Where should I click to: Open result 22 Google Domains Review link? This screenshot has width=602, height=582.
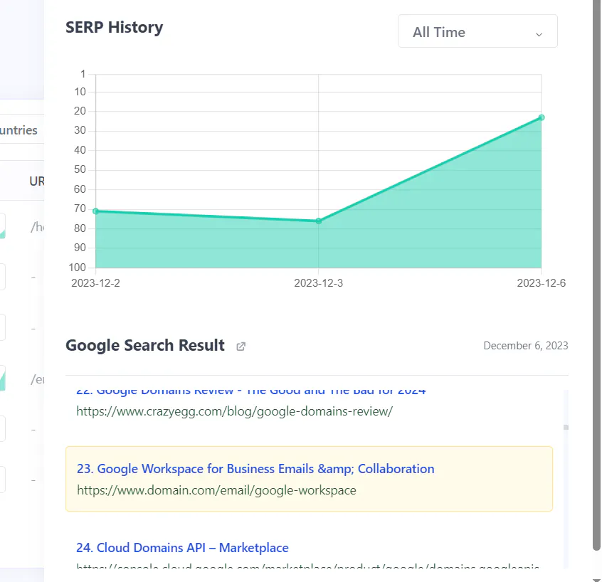click(x=250, y=391)
